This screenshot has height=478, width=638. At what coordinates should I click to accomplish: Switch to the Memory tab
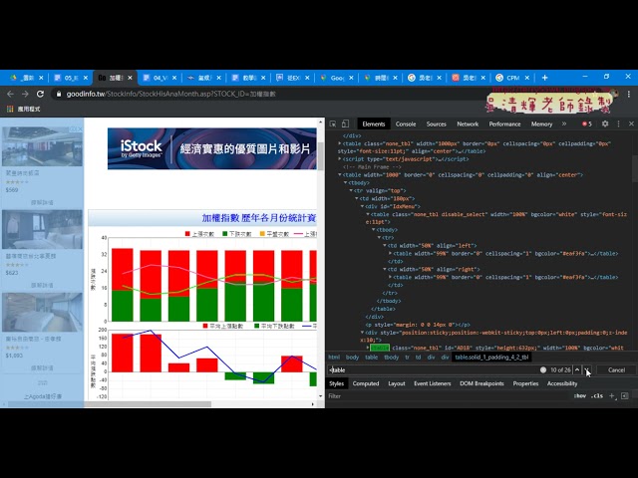click(x=541, y=123)
